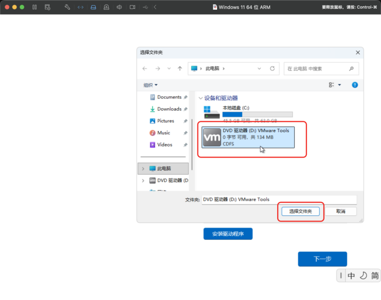Image resolution: width=381 pixels, height=300 pixels.
Task: Open the 组织 menu
Action: tap(151, 85)
